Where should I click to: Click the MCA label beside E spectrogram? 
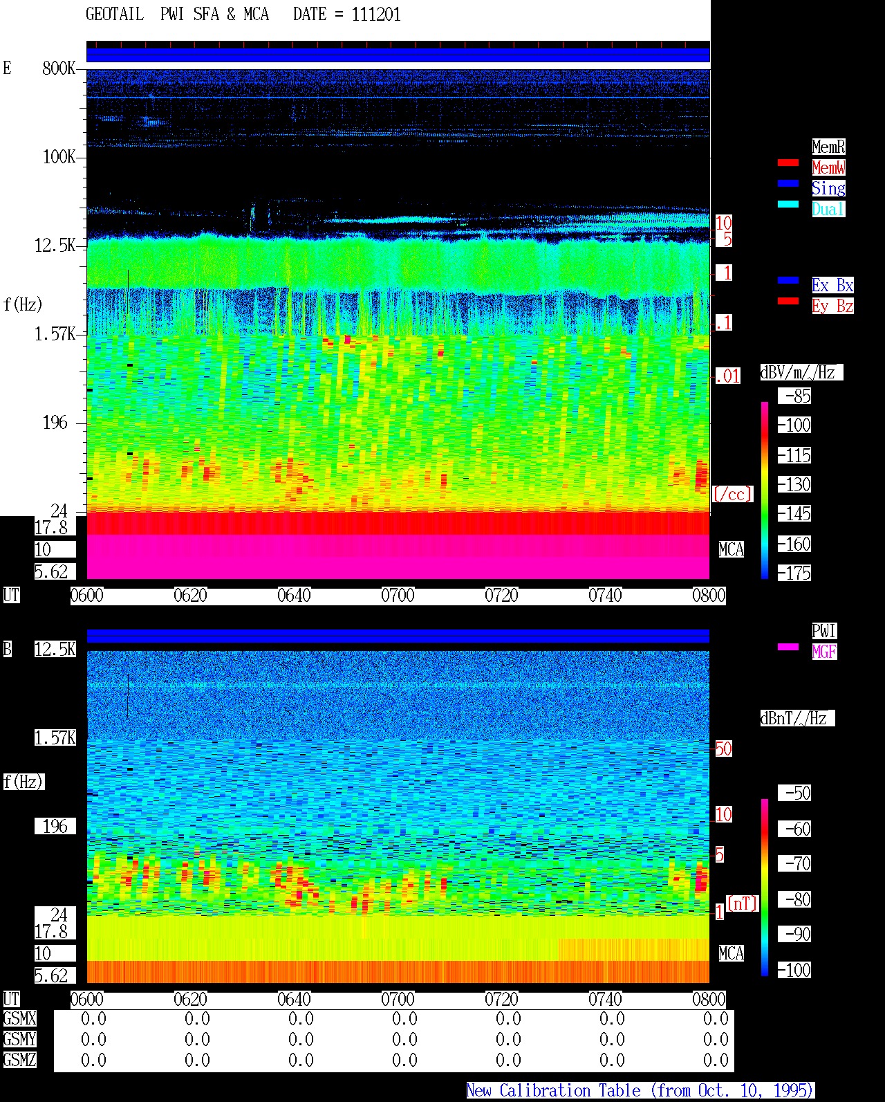[x=731, y=550]
